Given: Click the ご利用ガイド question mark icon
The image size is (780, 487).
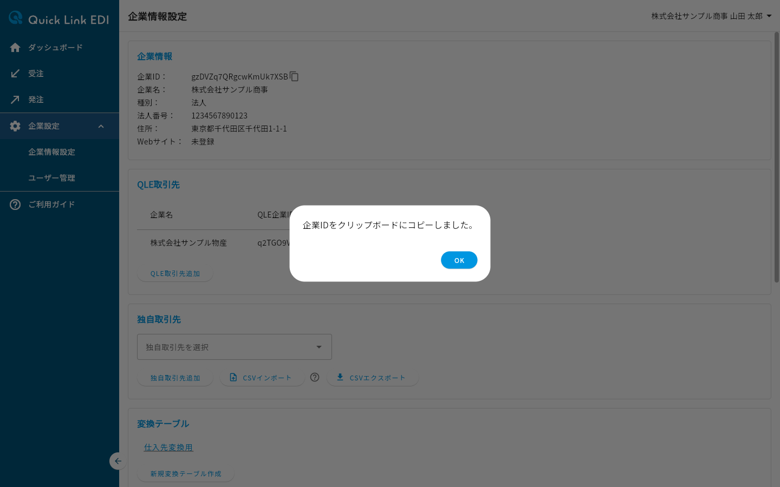Looking at the screenshot, I should (15, 205).
